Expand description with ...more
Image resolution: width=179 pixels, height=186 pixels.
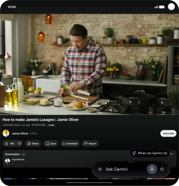coord(51,125)
